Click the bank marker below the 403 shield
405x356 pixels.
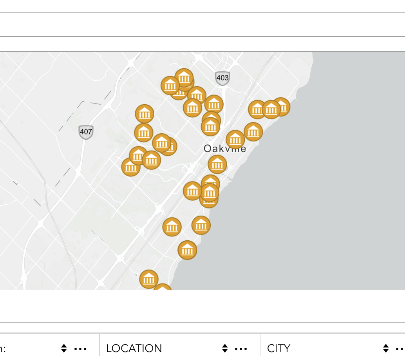point(213,104)
